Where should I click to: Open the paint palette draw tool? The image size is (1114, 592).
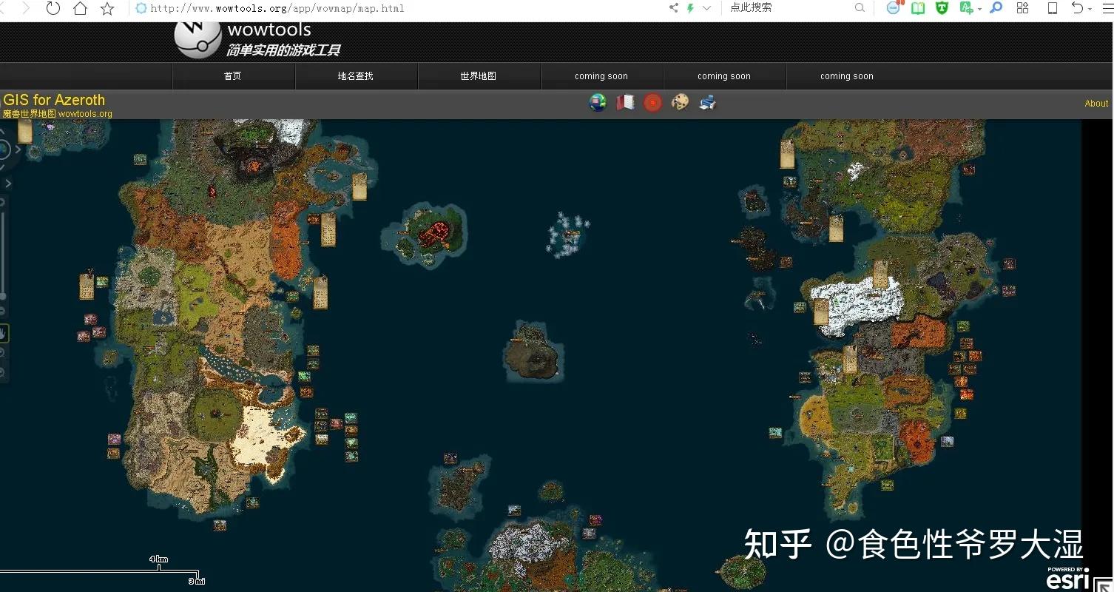(680, 102)
